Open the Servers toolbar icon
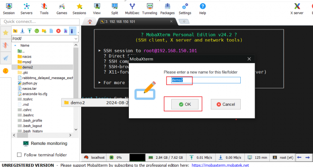313x167 pixels. coord(26,9)
